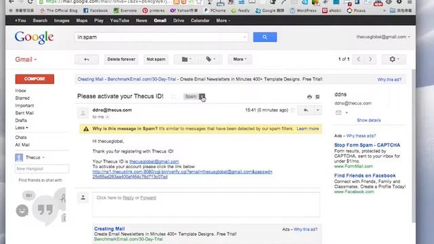Viewport: 434px width, 244px height.
Task: Open the More Google apps menu
Action: pyautogui.click(x=223, y=20)
